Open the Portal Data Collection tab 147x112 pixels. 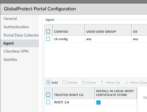tap(21, 35)
